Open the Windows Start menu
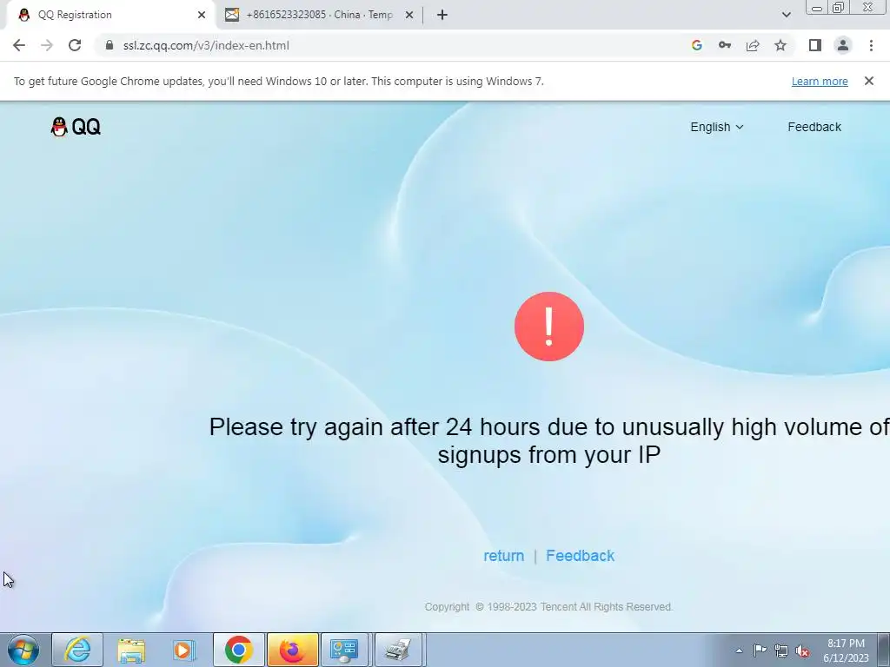Viewport: 890px width, 667px height. (x=23, y=650)
